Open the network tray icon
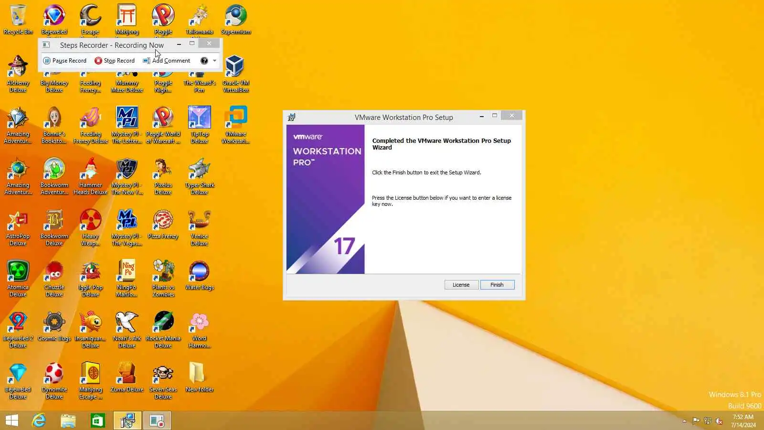 (x=707, y=421)
